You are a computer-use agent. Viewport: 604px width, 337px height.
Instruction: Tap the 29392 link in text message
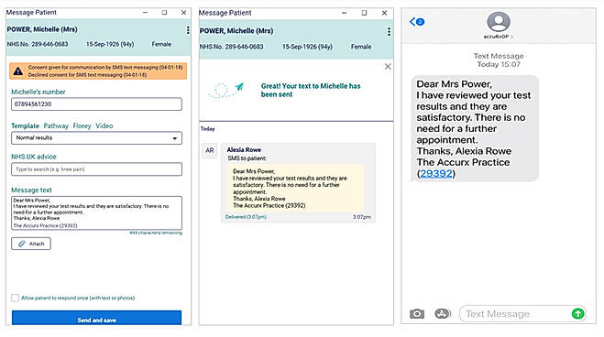pos(436,173)
